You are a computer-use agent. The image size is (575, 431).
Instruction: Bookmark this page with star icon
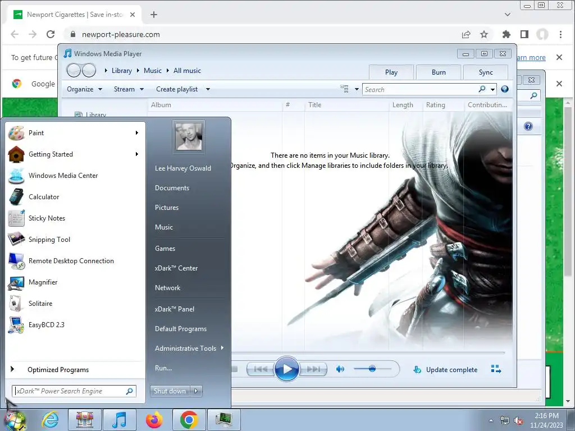(x=484, y=34)
